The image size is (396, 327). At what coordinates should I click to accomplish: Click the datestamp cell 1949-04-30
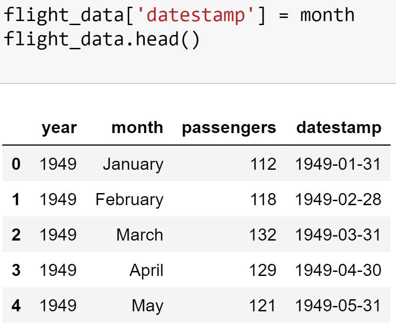[x=338, y=271]
